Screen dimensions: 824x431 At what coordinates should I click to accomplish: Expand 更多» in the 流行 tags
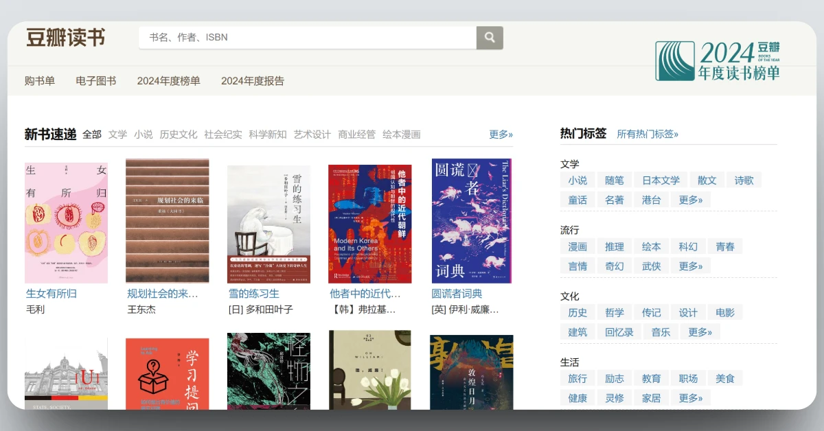[691, 266]
